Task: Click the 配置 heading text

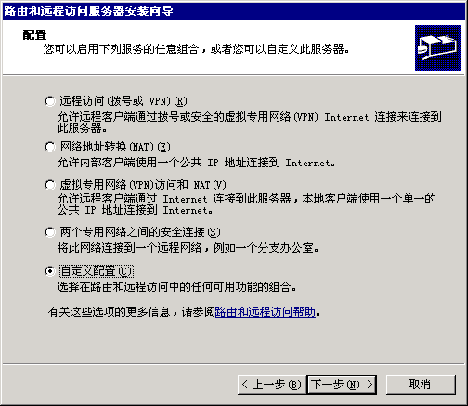Action: point(34,35)
